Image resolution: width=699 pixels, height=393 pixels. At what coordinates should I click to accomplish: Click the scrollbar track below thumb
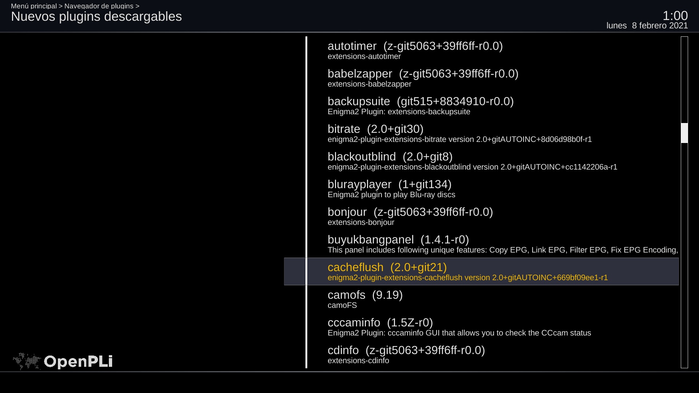684,255
